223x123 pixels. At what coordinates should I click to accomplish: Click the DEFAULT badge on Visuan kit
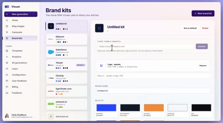point(81,65)
